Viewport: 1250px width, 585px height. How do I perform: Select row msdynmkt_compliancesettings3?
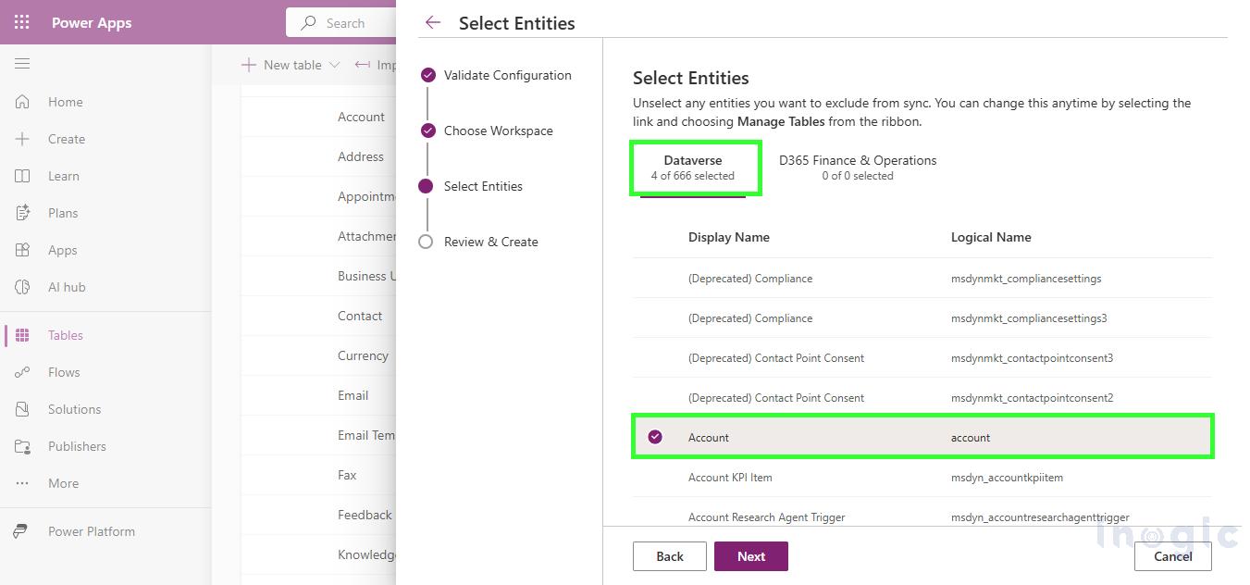922,317
